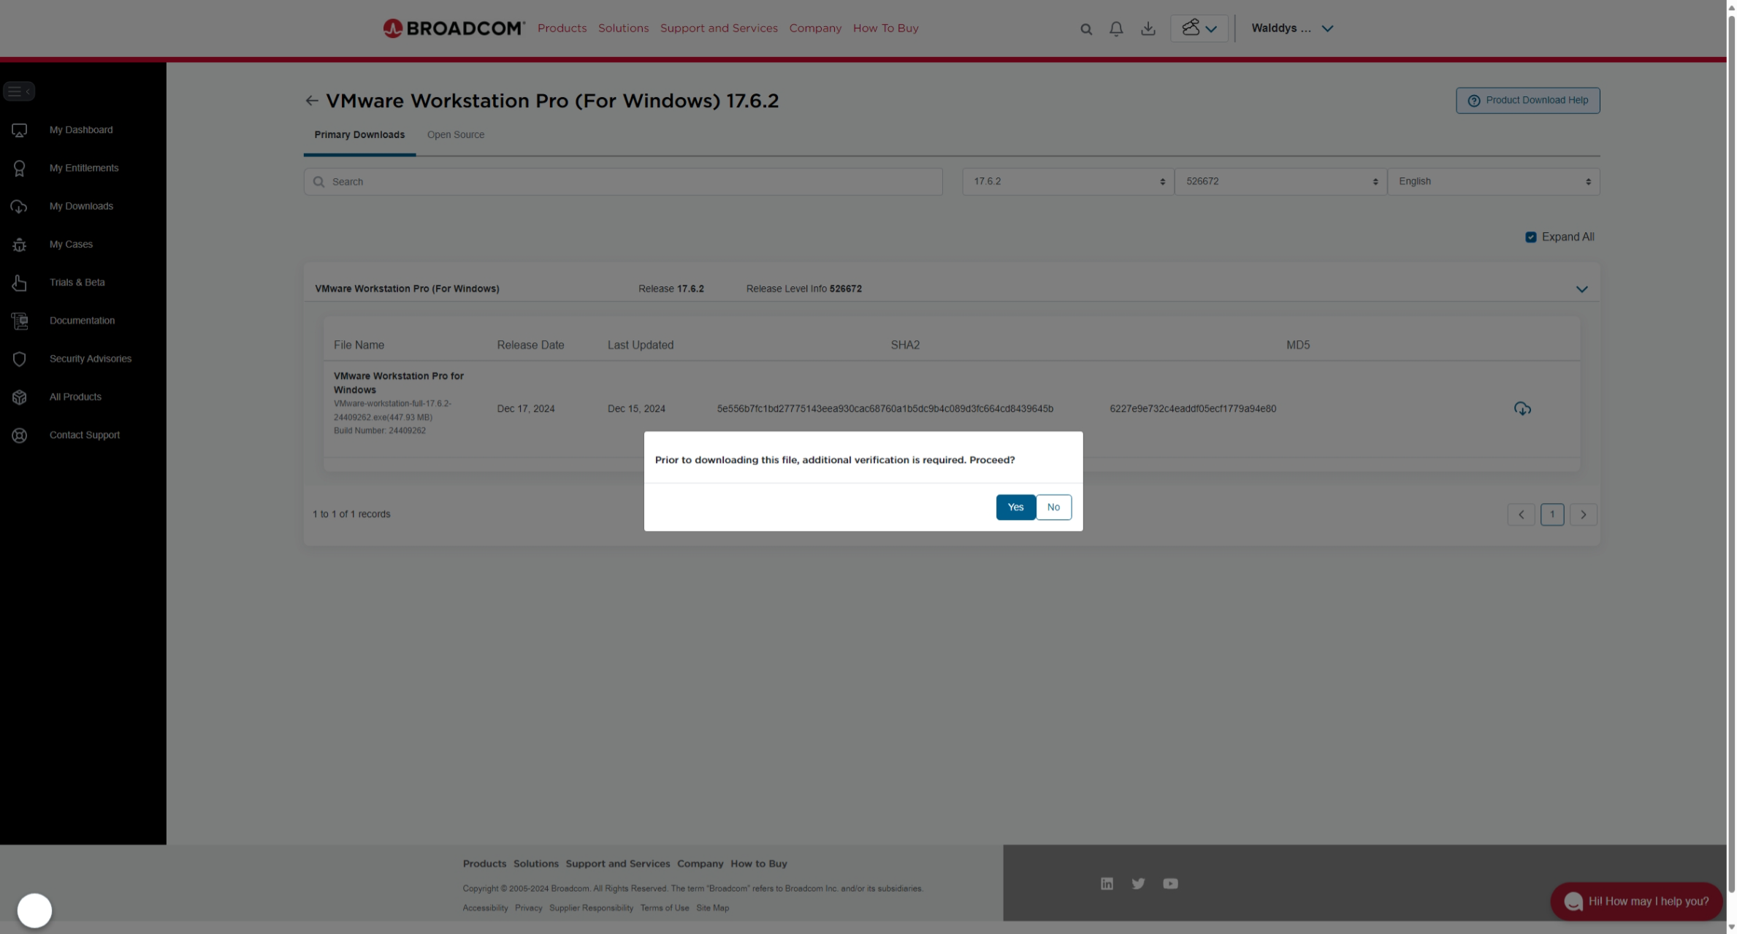
Task: Click the Accessibility footer link
Action: coord(485,908)
